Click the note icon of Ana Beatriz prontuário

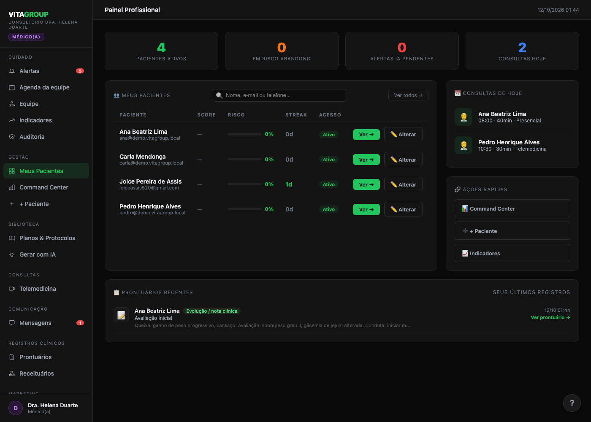coord(121,315)
